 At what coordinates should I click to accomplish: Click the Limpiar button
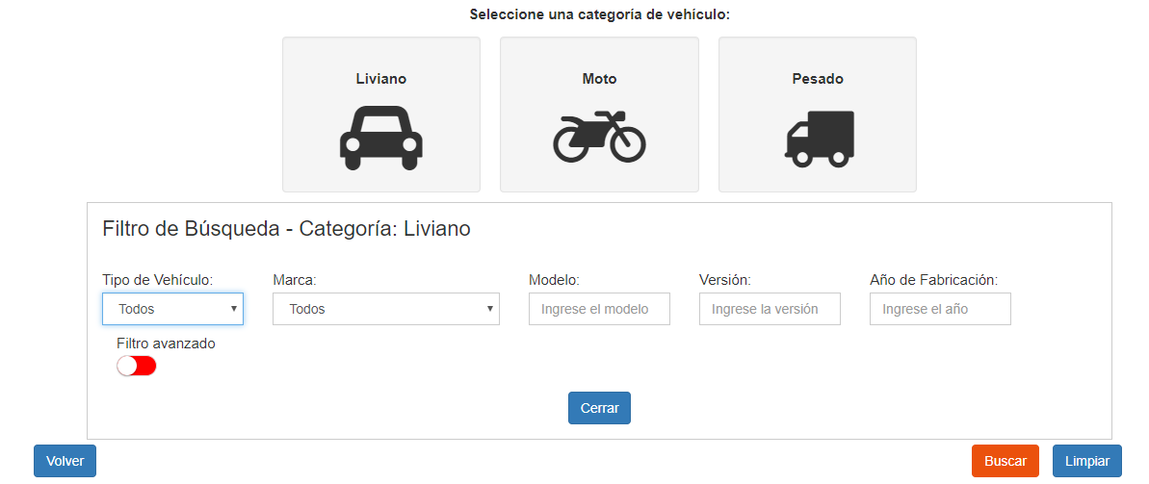(1087, 461)
